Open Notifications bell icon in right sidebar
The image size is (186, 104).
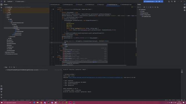[x=185, y=5]
